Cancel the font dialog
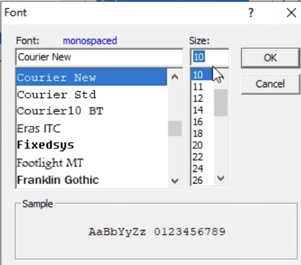 point(270,84)
